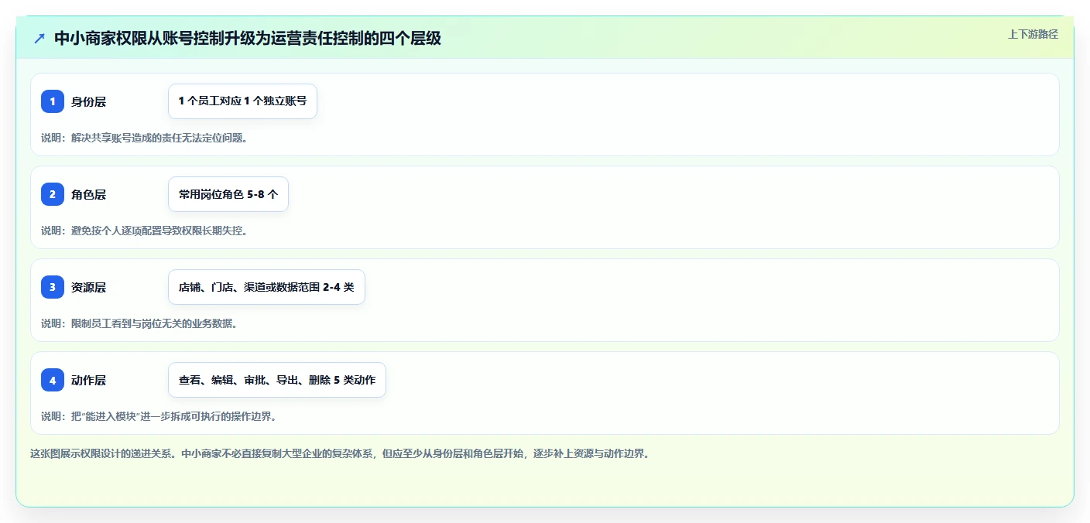Click the 身份层 label
The height and width of the screenshot is (523, 1090).
tap(88, 101)
